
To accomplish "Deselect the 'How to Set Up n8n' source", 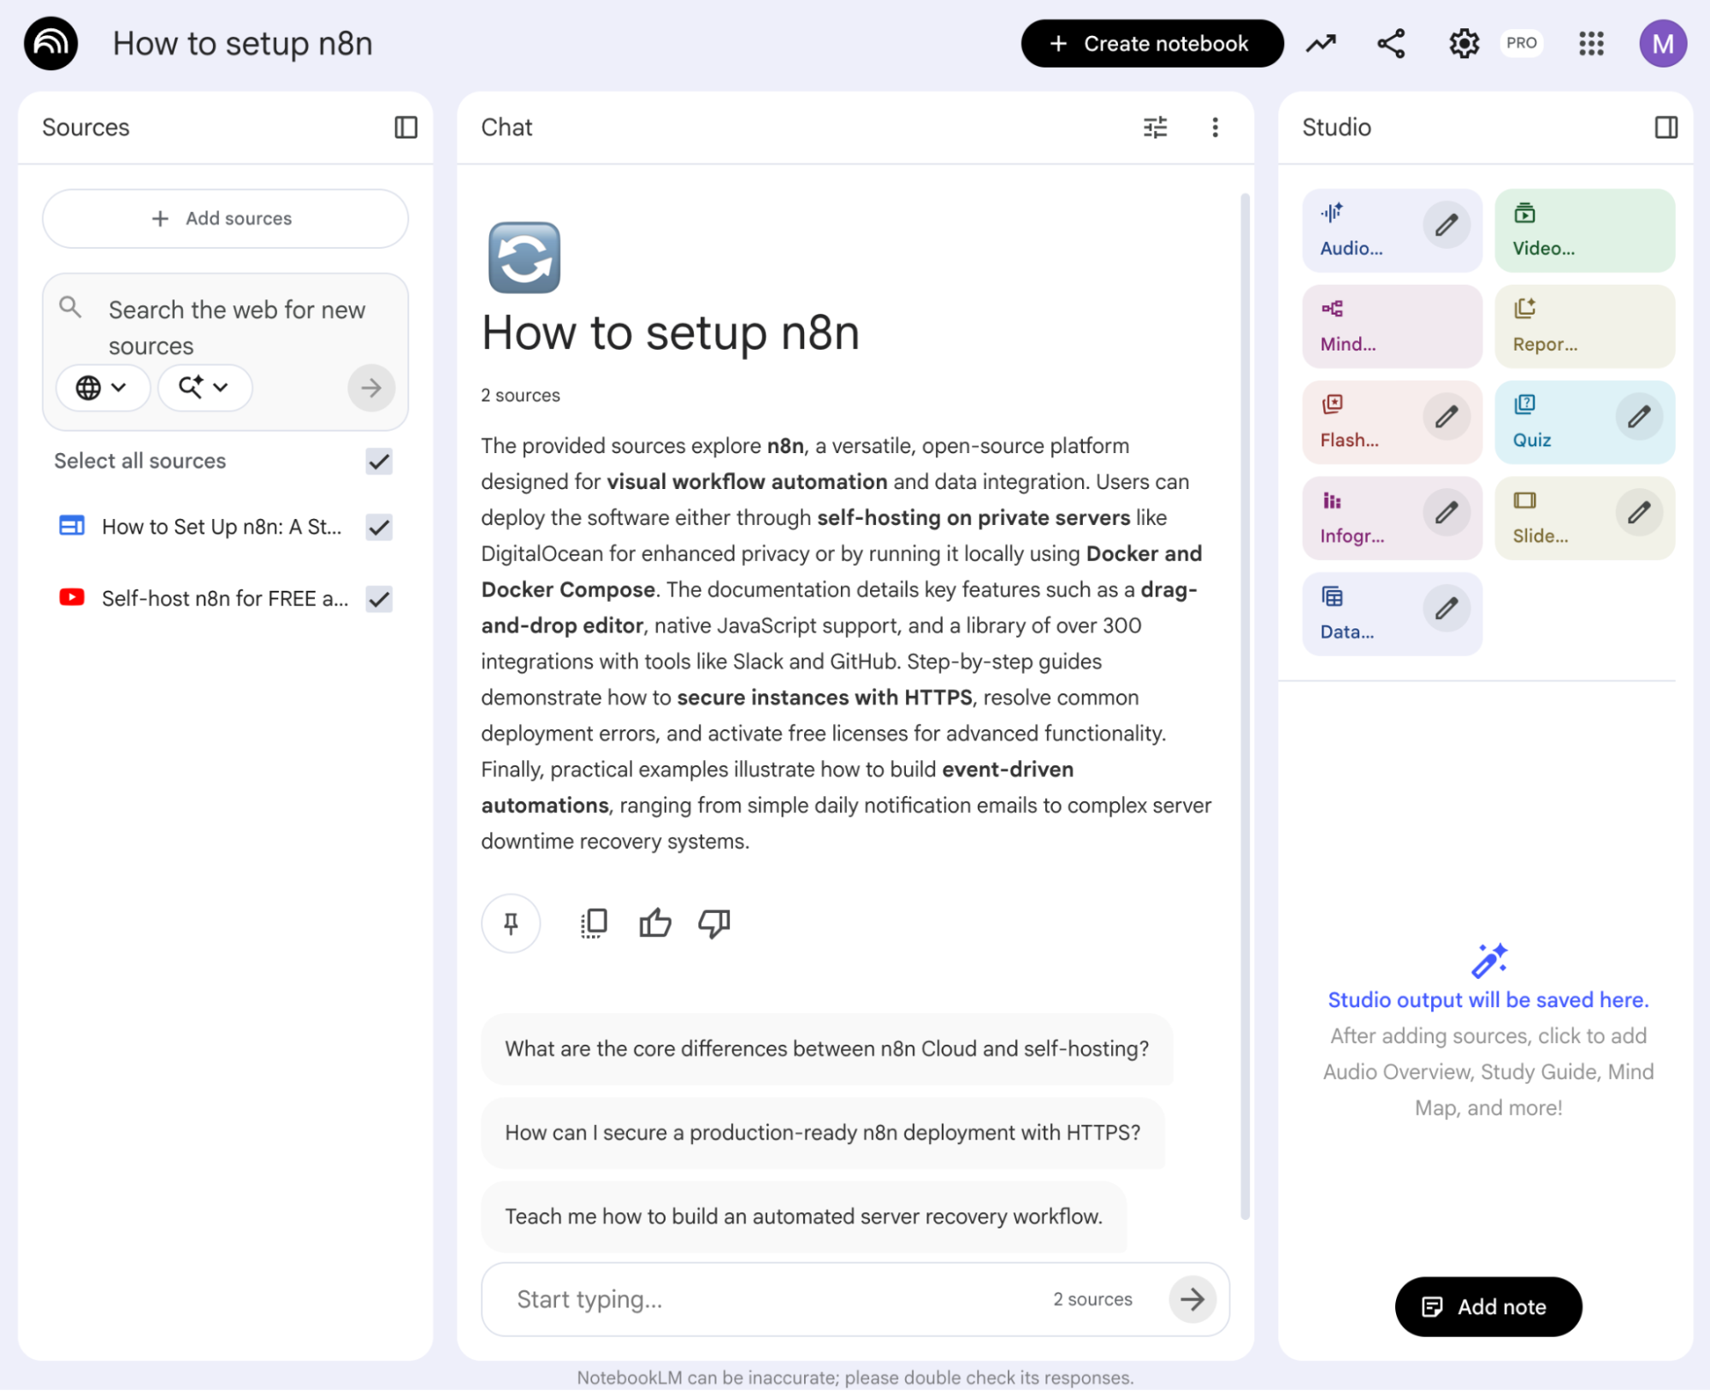I will tap(377, 528).
